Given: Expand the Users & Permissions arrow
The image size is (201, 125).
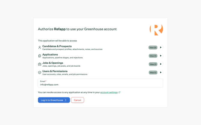Looking at the screenshot, I should [x=161, y=72].
